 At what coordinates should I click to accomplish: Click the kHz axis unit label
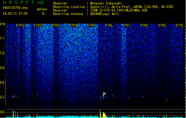[x=3, y=24]
